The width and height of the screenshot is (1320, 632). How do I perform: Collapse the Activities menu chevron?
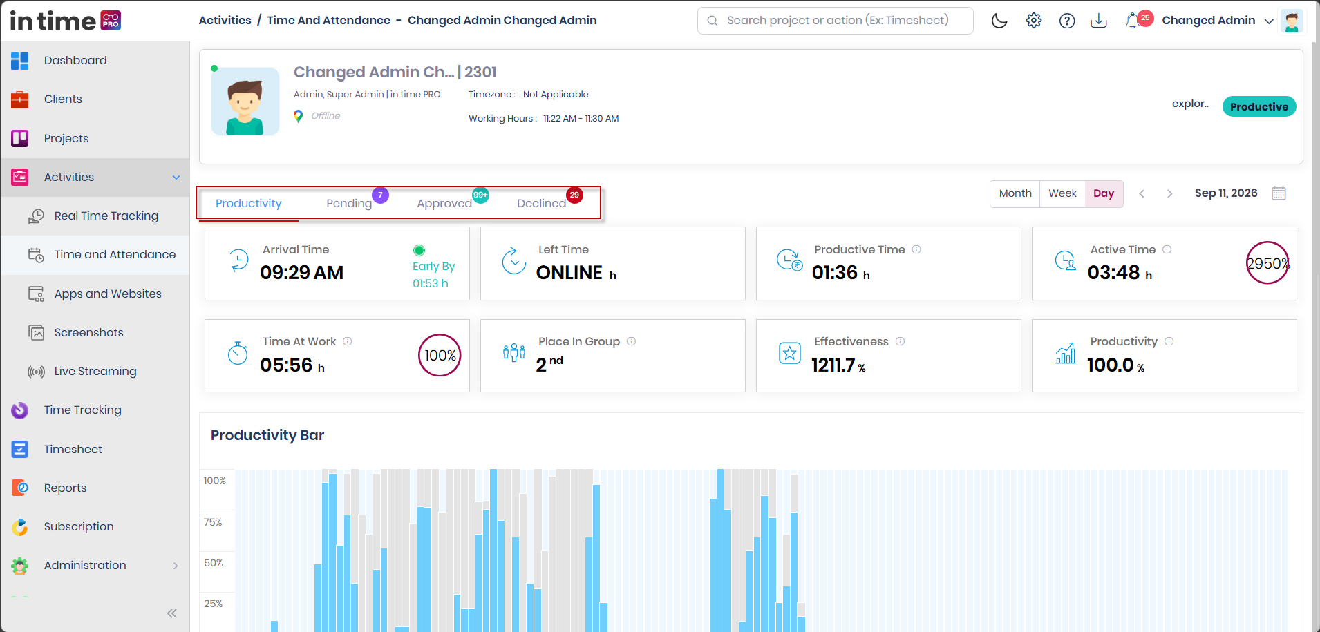(x=176, y=178)
